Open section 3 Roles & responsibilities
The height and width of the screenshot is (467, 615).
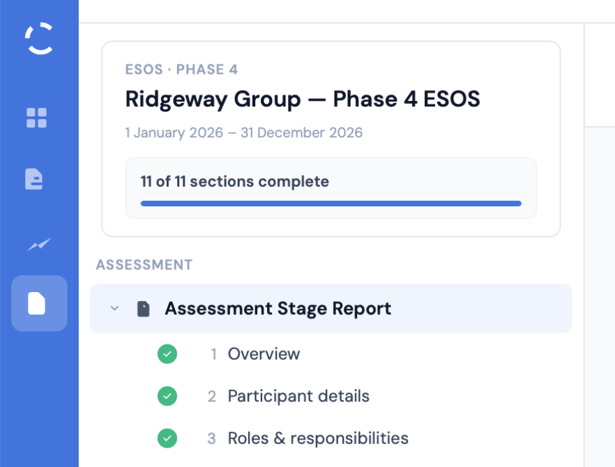(x=318, y=438)
